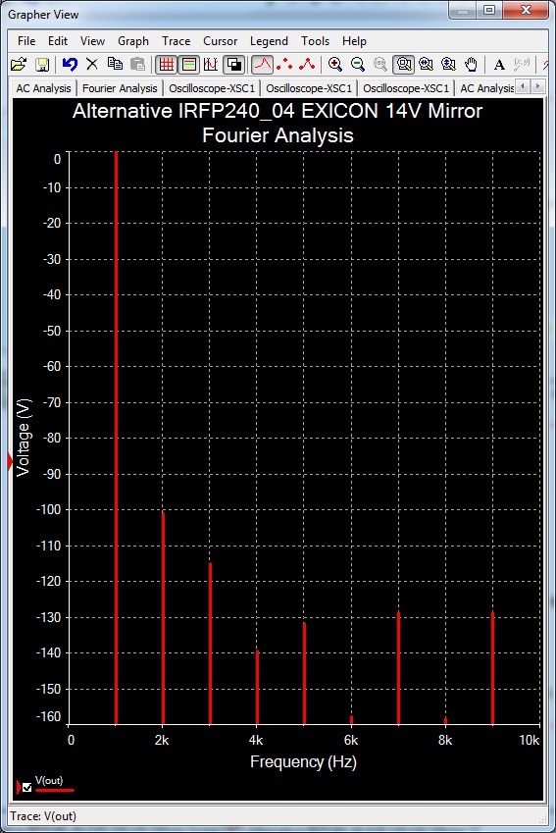Click the horizontal zoom icon
Screen dimensions: 556x833
pos(426,65)
